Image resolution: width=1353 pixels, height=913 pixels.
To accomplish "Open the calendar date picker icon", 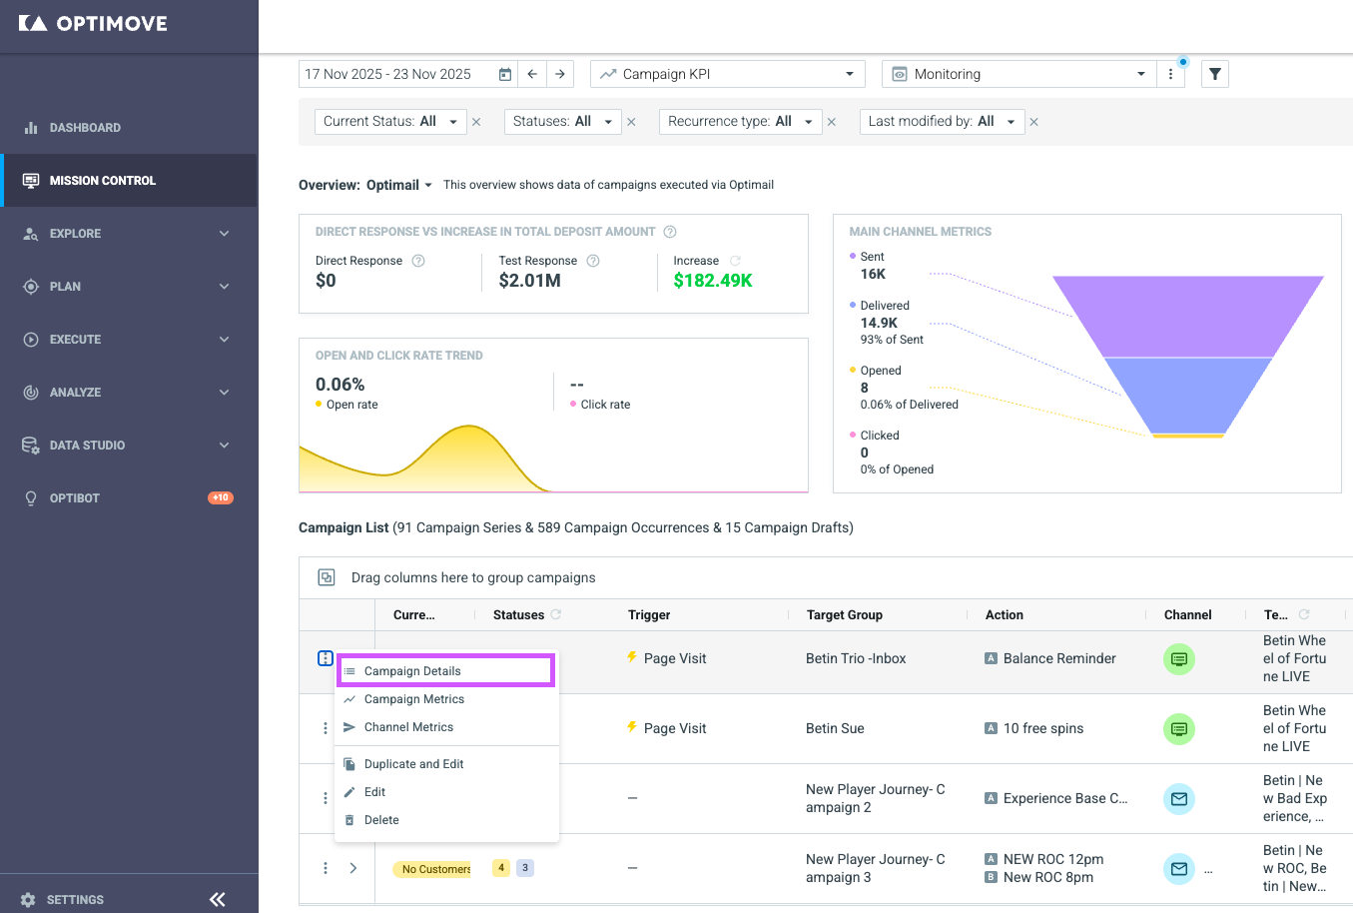I will click(x=505, y=74).
